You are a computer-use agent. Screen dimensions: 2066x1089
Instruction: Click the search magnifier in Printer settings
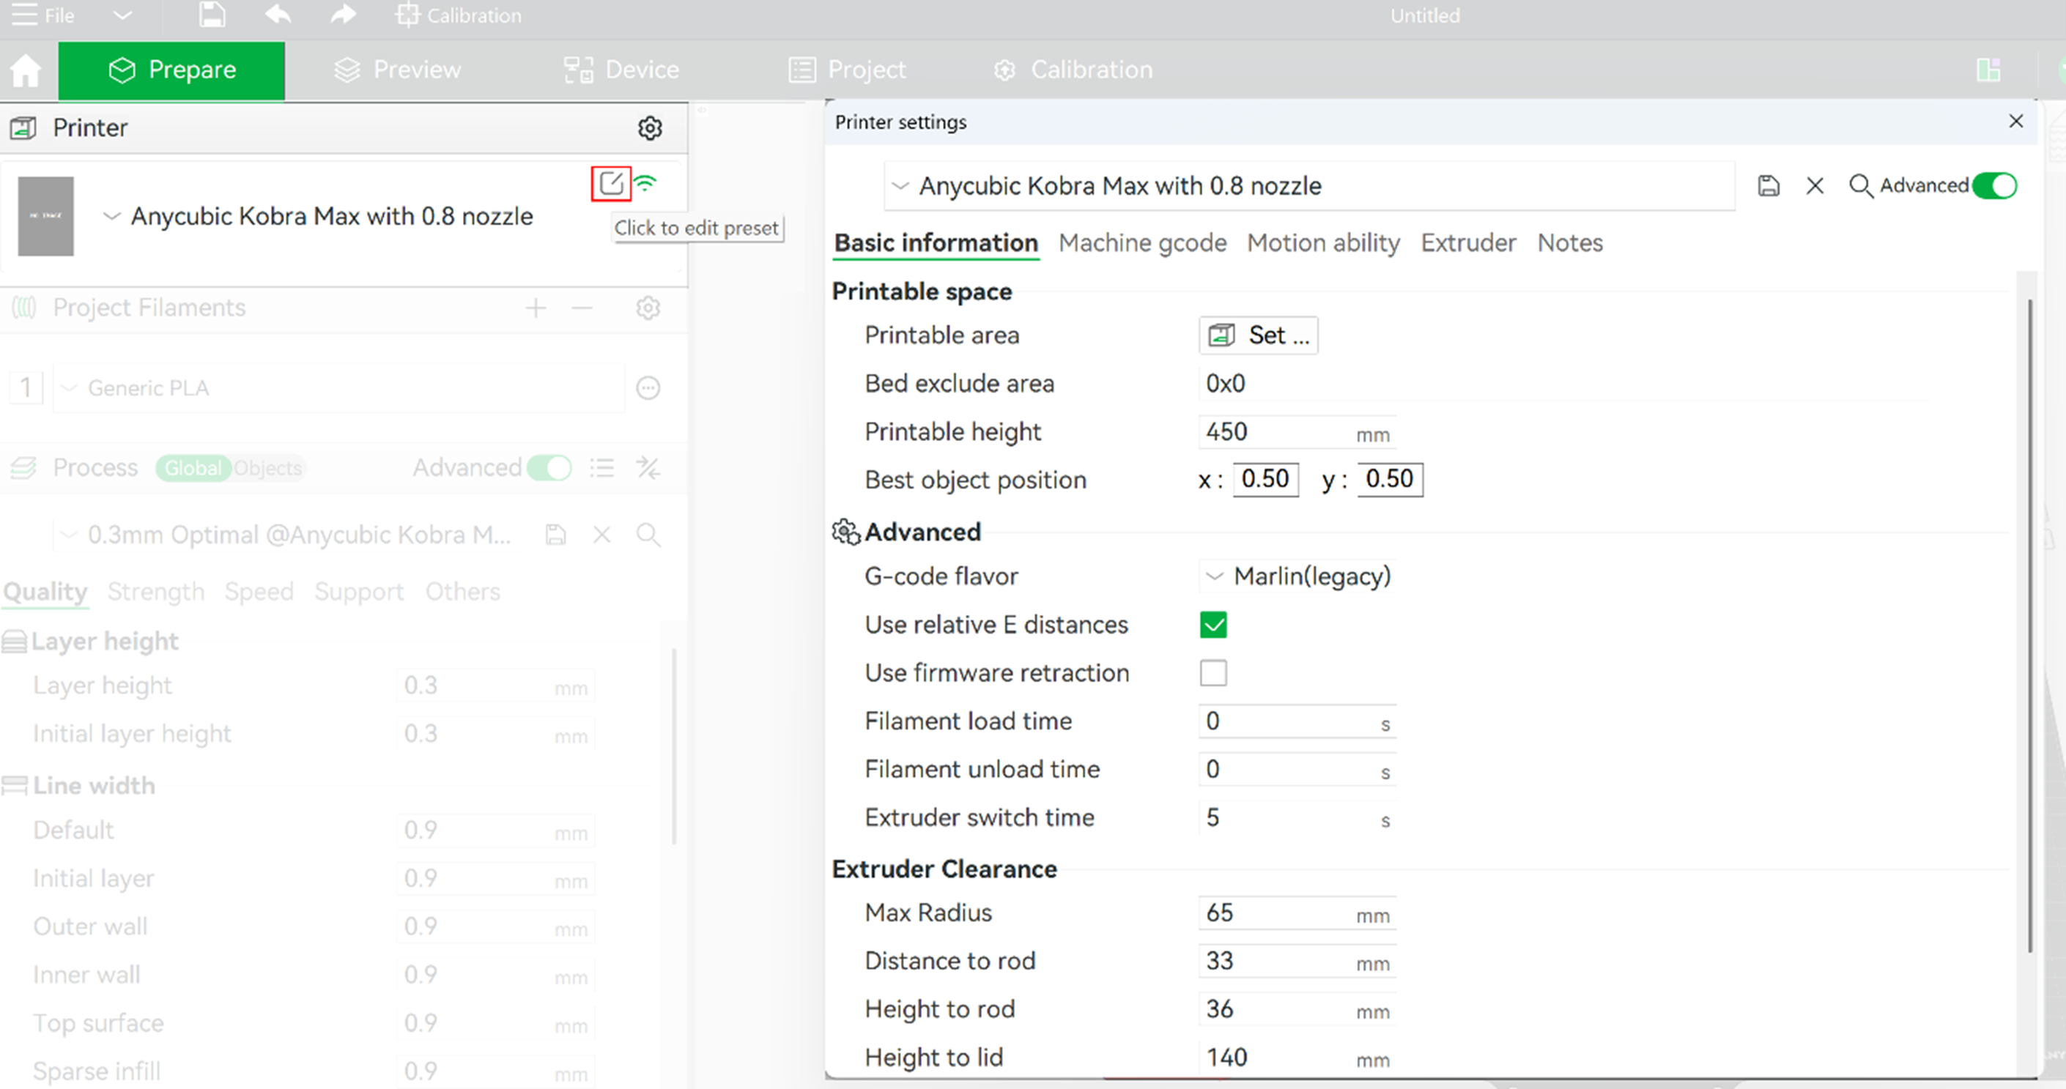[x=1860, y=186]
